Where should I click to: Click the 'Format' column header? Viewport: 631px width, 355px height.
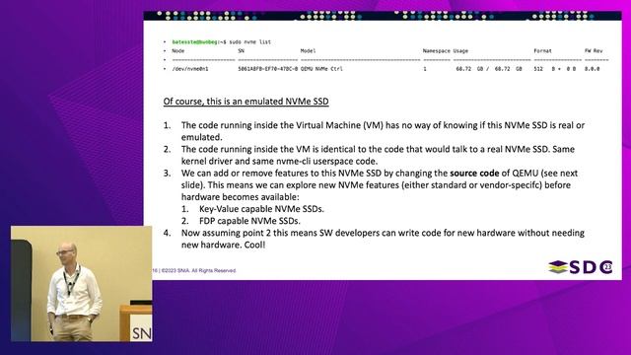pos(542,51)
